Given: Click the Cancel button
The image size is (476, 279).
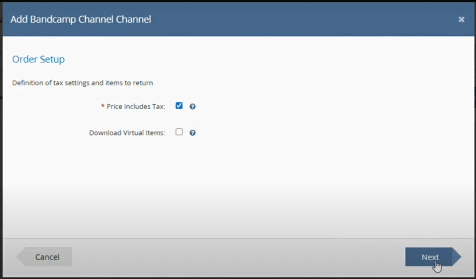Looking at the screenshot, I should pos(47,257).
